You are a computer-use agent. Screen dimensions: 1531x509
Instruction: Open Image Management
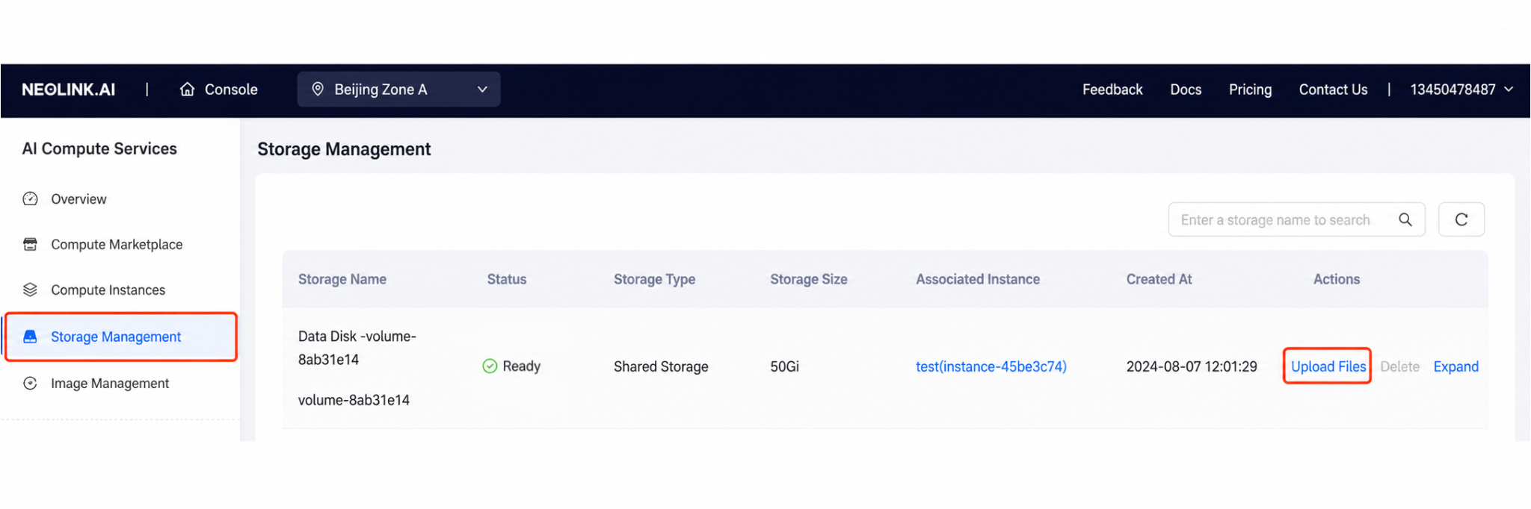[x=110, y=384]
